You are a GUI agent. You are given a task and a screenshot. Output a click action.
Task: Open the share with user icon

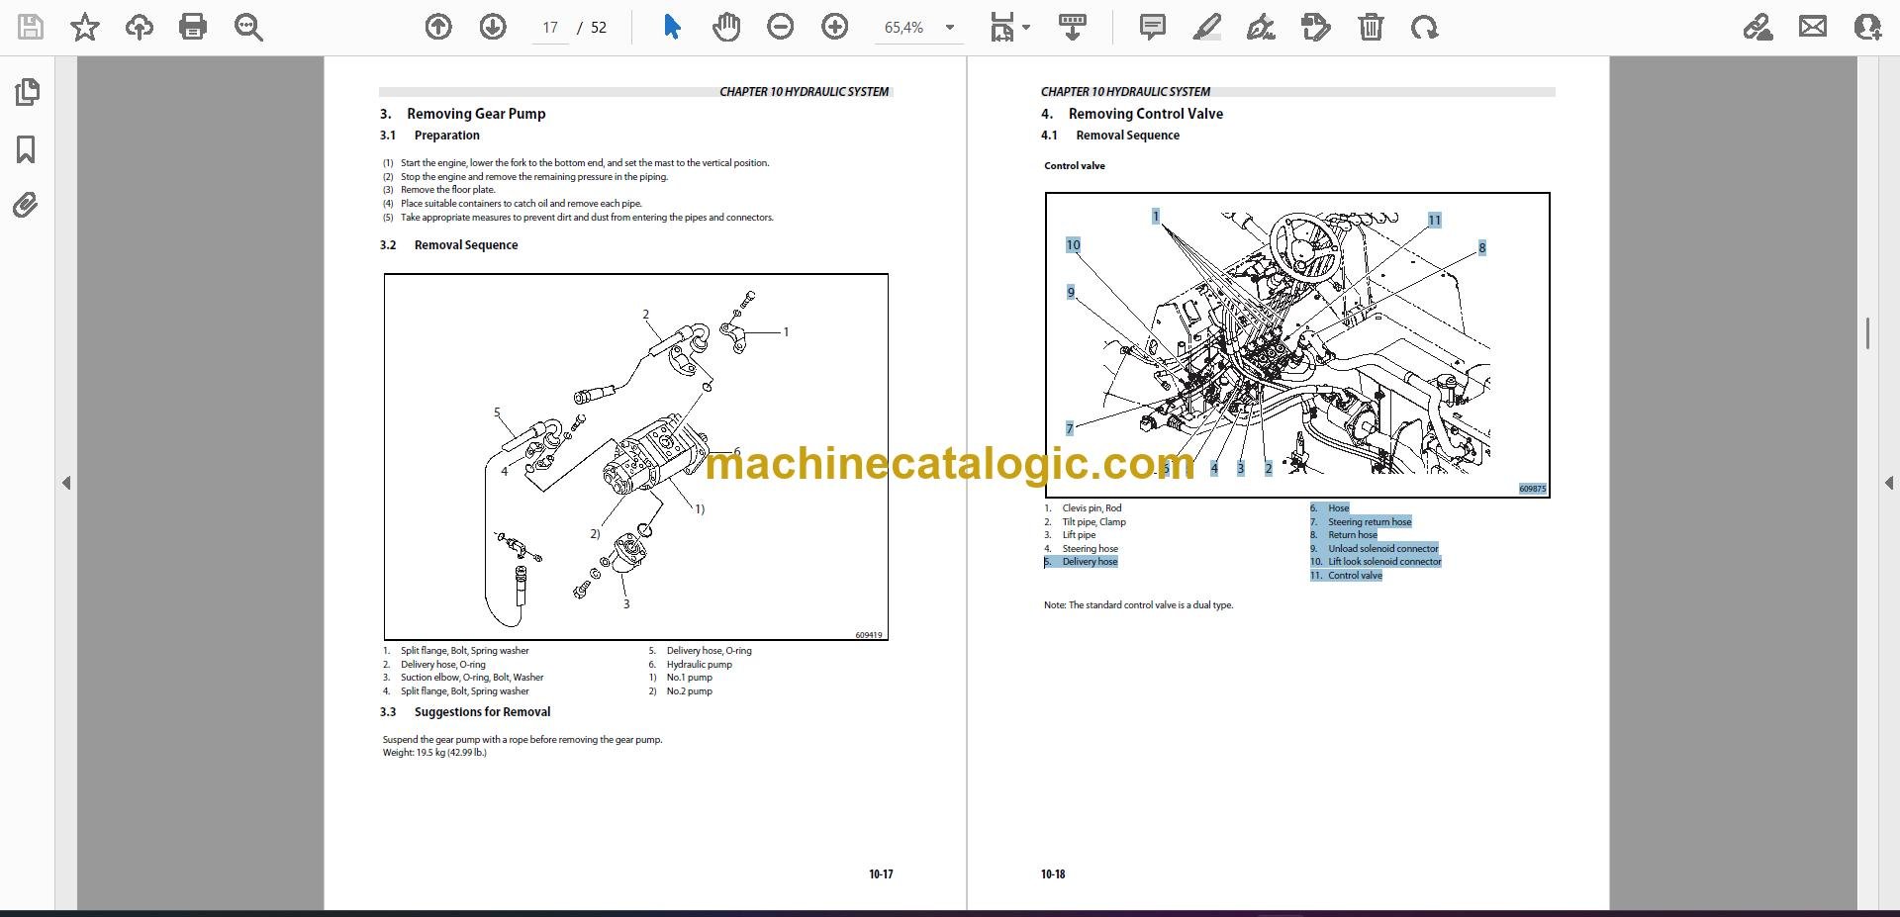pos(1867,27)
